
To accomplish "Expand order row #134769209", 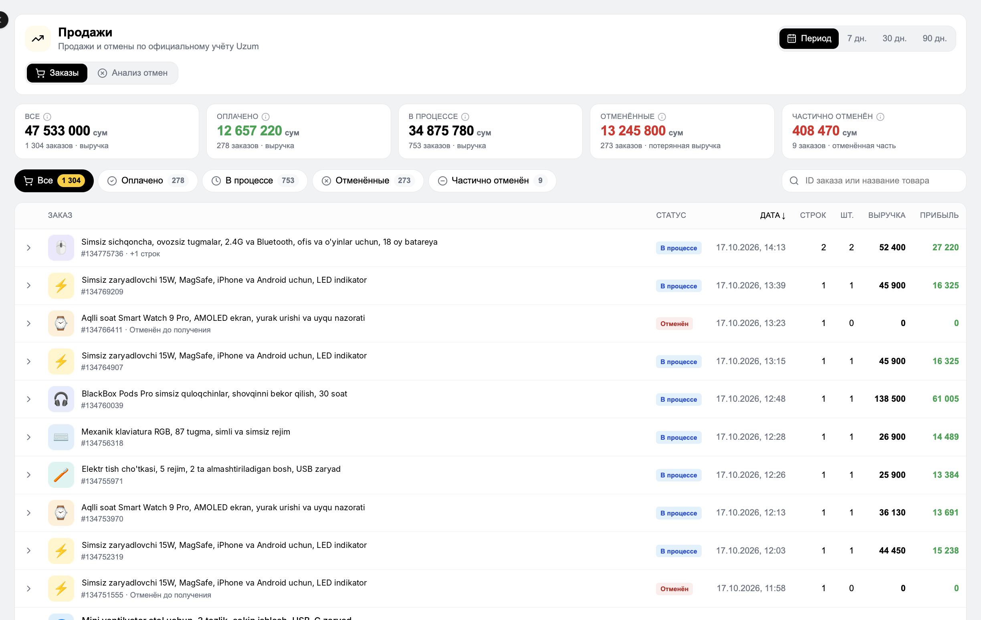I will [28, 286].
